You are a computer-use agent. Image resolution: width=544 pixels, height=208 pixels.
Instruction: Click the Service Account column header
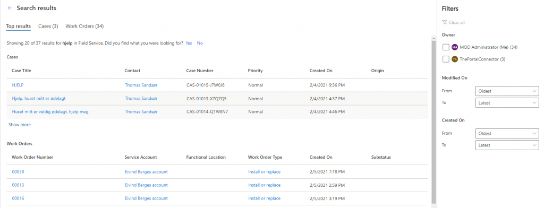140,157
